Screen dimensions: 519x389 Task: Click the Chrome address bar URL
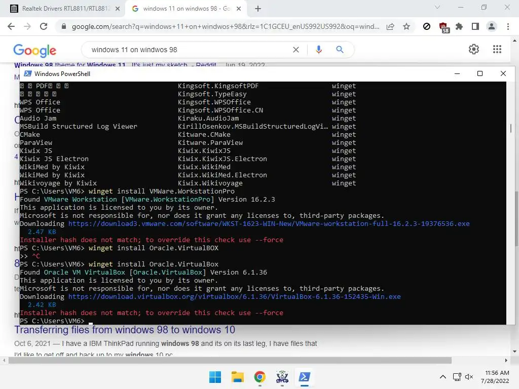coord(226,26)
